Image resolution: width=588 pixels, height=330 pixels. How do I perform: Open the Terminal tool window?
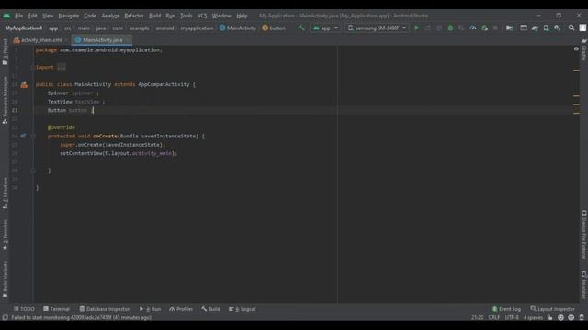click(57, 309)
